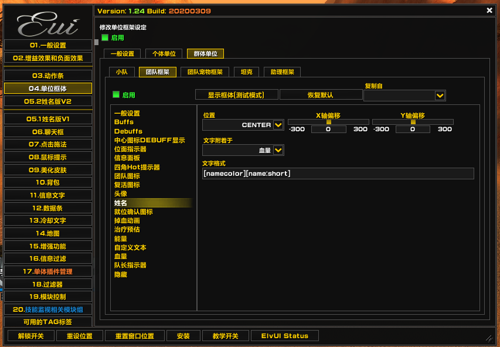Switch to the 个体单位 tab

tap(164, 54)
